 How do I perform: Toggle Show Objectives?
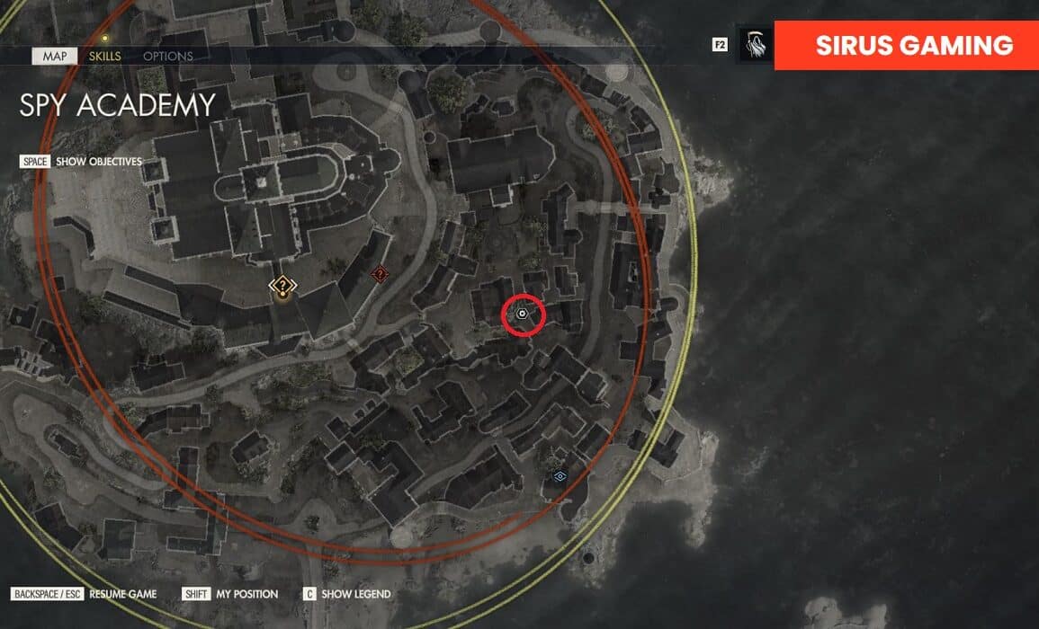[x=99, y=162]
